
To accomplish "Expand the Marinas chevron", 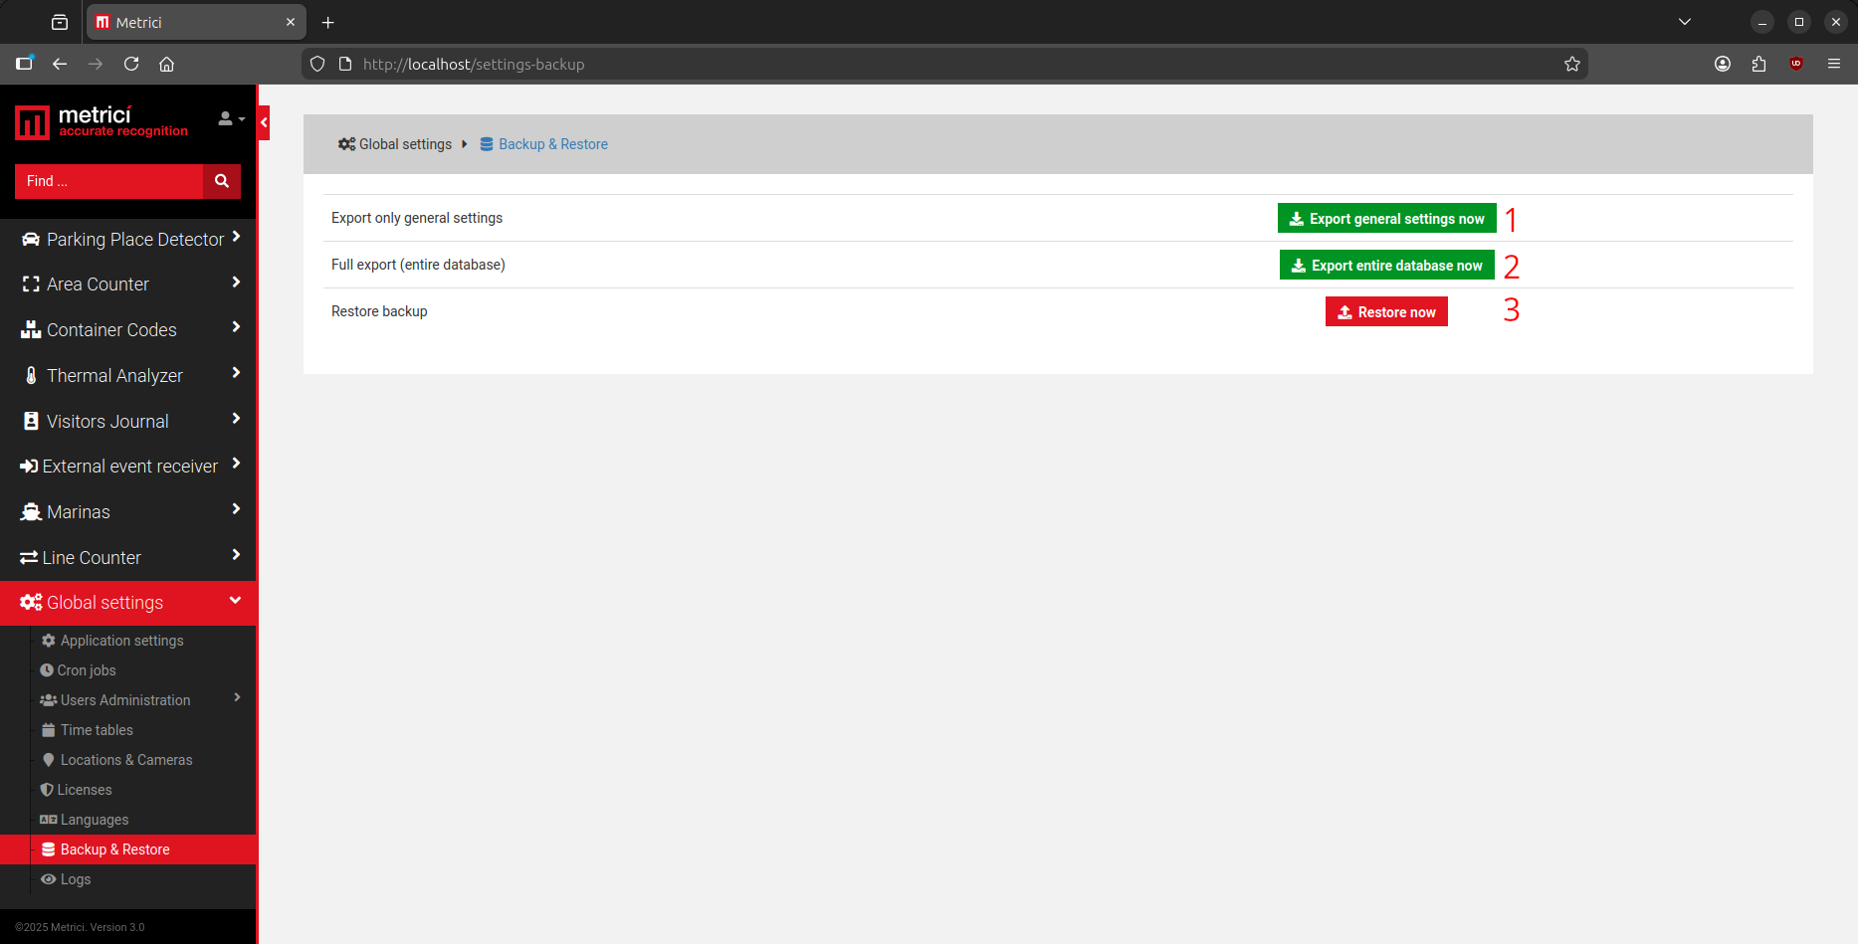I will point(236,509).
